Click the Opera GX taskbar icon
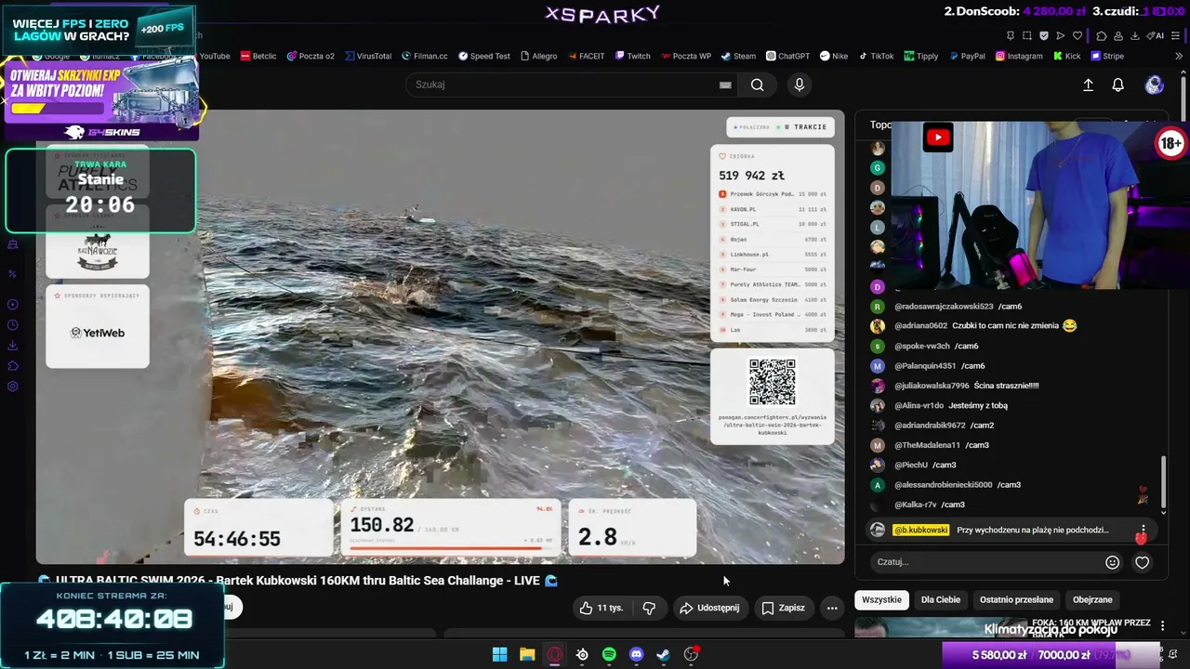 [x=555, y=654]
